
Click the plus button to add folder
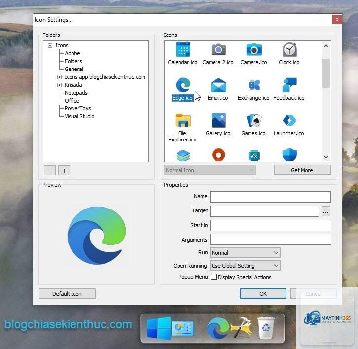click(x=64, y=170)
